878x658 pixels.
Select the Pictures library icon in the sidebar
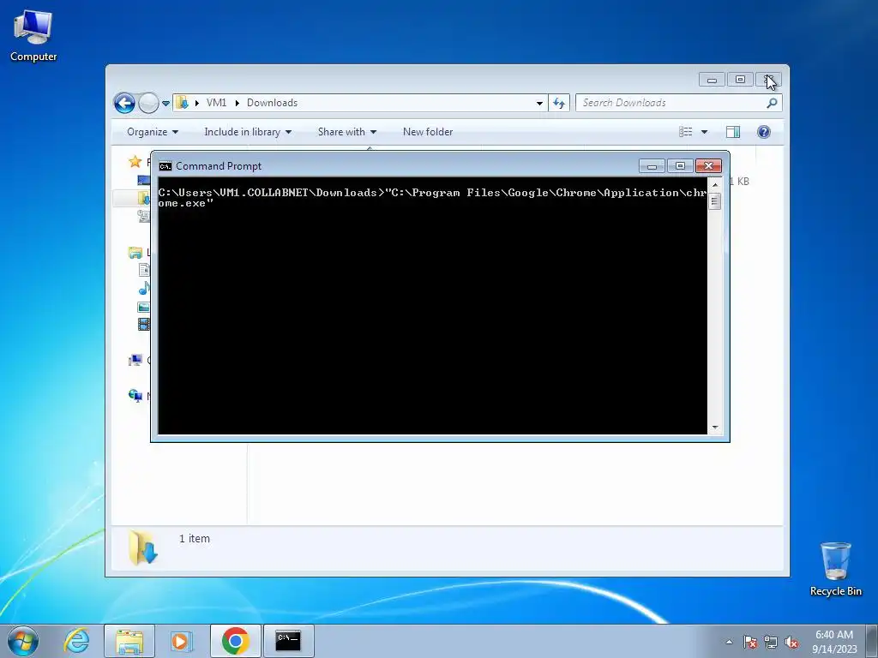(x=144, y=307)
